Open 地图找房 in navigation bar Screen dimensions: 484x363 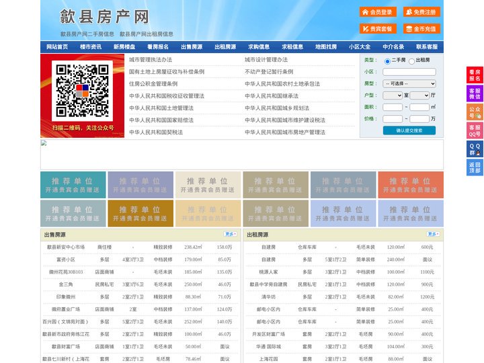click(326, 47)
